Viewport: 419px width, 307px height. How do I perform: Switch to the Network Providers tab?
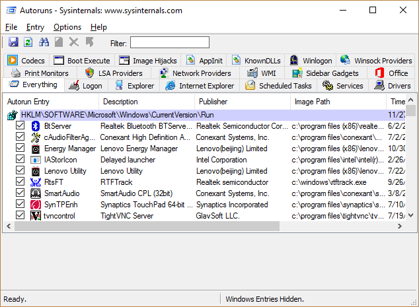pos(195,73)
